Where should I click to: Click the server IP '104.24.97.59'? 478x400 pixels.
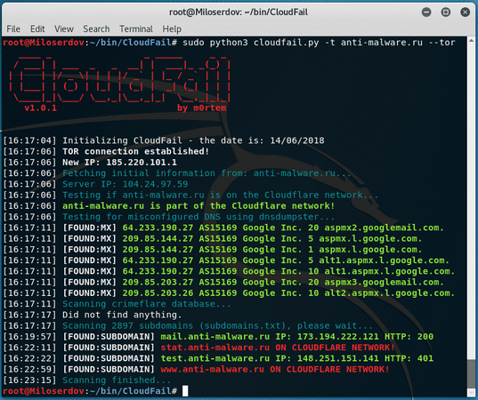tap(155, 184)
